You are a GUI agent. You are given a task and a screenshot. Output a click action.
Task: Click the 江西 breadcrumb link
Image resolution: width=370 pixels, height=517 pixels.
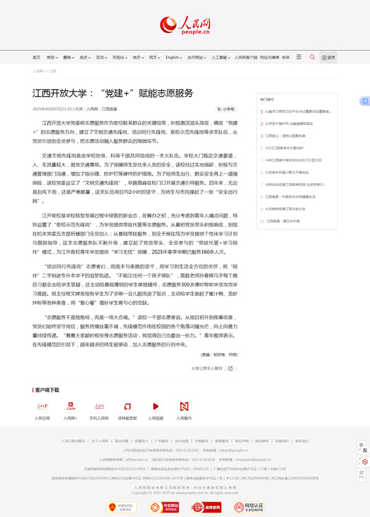pyautogui.click(x=53, y=71)
